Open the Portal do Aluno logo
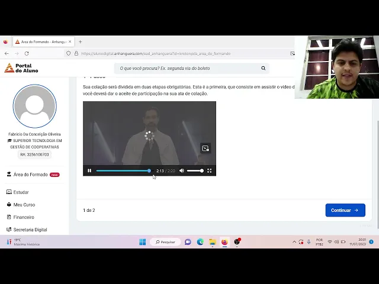Viewport: 379px width, 284px height. (x=21, y=68)
